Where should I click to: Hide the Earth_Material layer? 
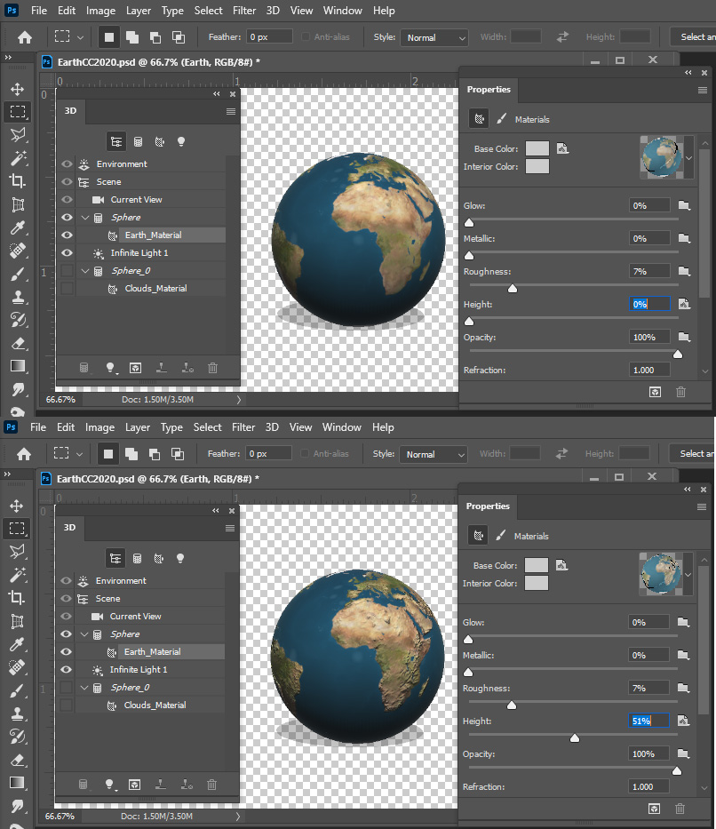pyautogui.click(x=67, y=235)
